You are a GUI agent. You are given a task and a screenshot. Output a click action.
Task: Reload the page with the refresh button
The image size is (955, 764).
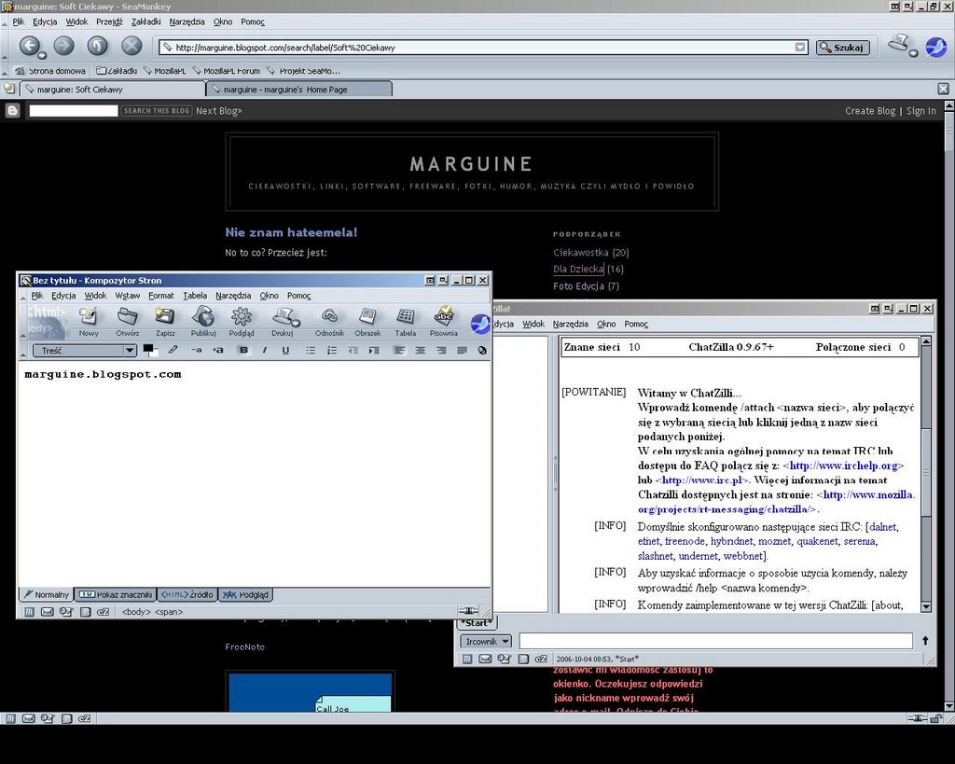(97, 46)
